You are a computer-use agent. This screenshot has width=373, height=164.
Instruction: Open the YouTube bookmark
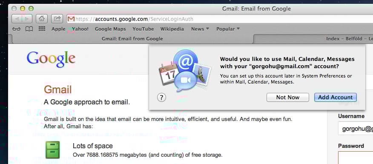[x=143, y=29]
